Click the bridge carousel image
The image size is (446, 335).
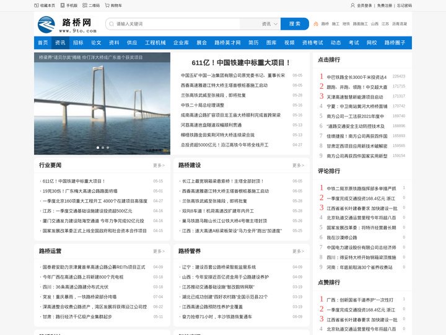pyautogui.click(x=102, y=104)
